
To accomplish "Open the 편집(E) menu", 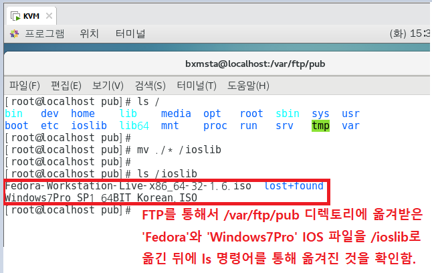I will pos(66,86).
